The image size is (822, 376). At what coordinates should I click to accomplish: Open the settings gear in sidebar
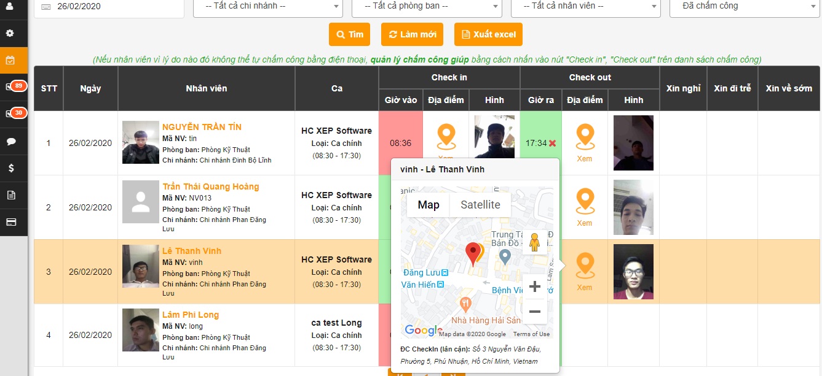(x=10, y=33)
